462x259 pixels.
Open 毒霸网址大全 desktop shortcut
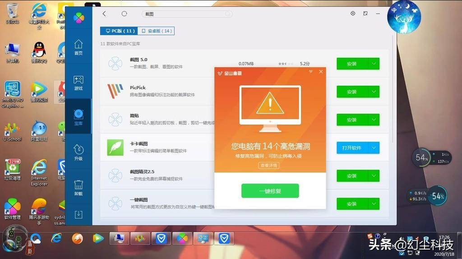39,16
